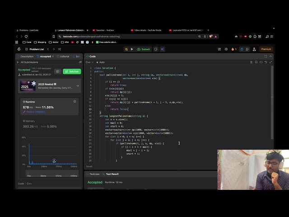Place cursor on line 13 return false
Screen dimensions: 289x217
pos(119,109)
